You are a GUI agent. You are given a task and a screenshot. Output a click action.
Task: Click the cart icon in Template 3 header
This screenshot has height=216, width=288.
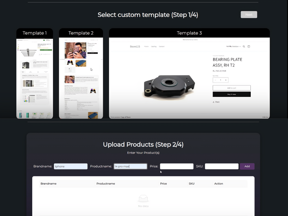(x=249, y=47)
